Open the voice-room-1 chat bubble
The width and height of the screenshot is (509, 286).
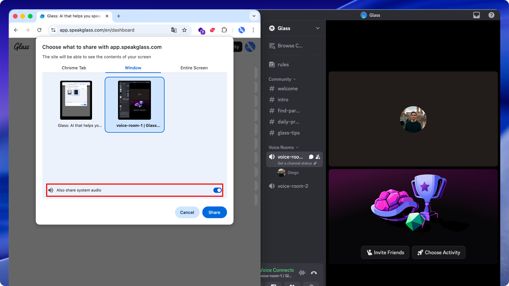pos(311,157)
